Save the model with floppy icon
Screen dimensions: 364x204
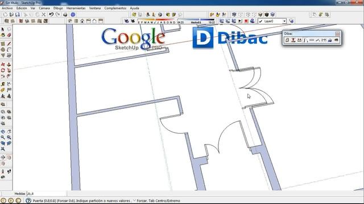(18, 15)
